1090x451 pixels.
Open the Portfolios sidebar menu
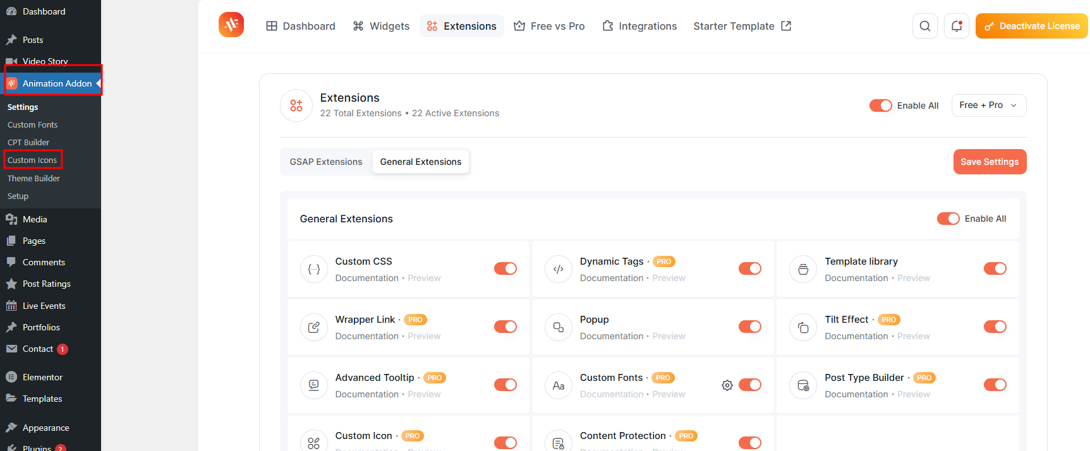click(x=51, y=327)
